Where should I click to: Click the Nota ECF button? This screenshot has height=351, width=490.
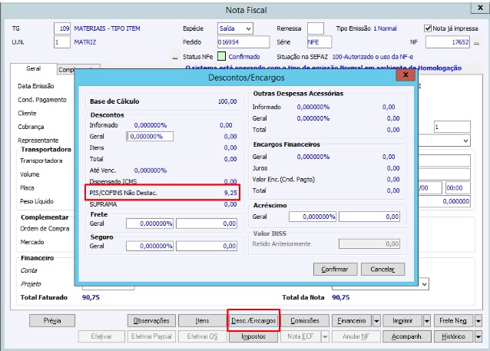pyautogui.click(x=300, y=336)
